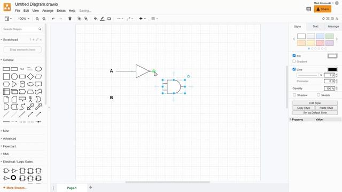The height and width of the screenshot is (192, 342).
Task: Pick the black line color swatch
Action: pos(332,69)
